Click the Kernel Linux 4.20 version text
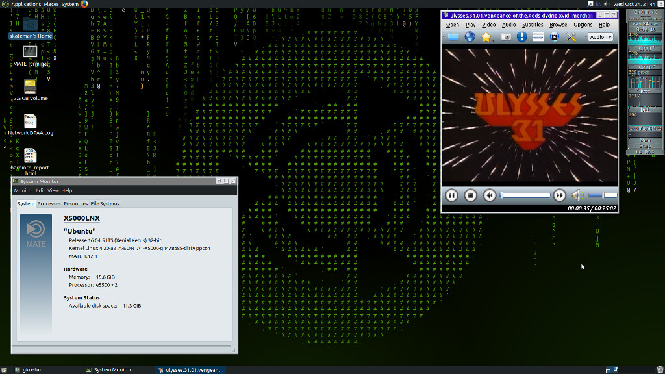Screen dimensions: 665x374 (x=140, y=248)
